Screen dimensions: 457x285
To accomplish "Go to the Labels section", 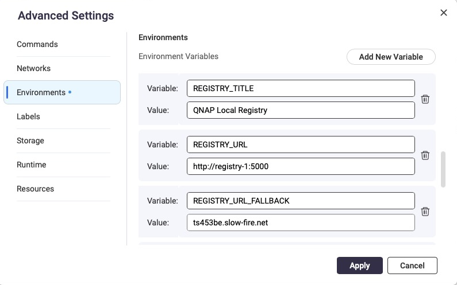I will click(x=28, y=116).
